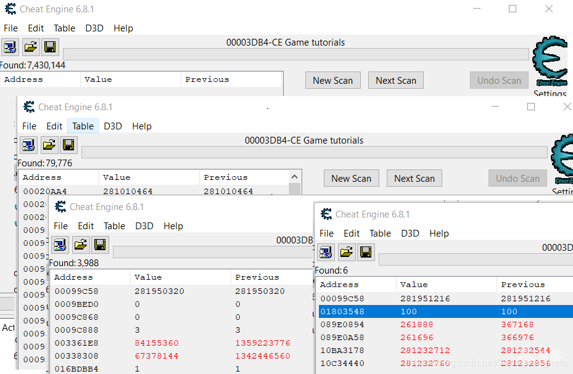The width and height of the screenshot is (573, 374).
Task: Select address 016BDBB4 row
Action: tap(181, 369)
